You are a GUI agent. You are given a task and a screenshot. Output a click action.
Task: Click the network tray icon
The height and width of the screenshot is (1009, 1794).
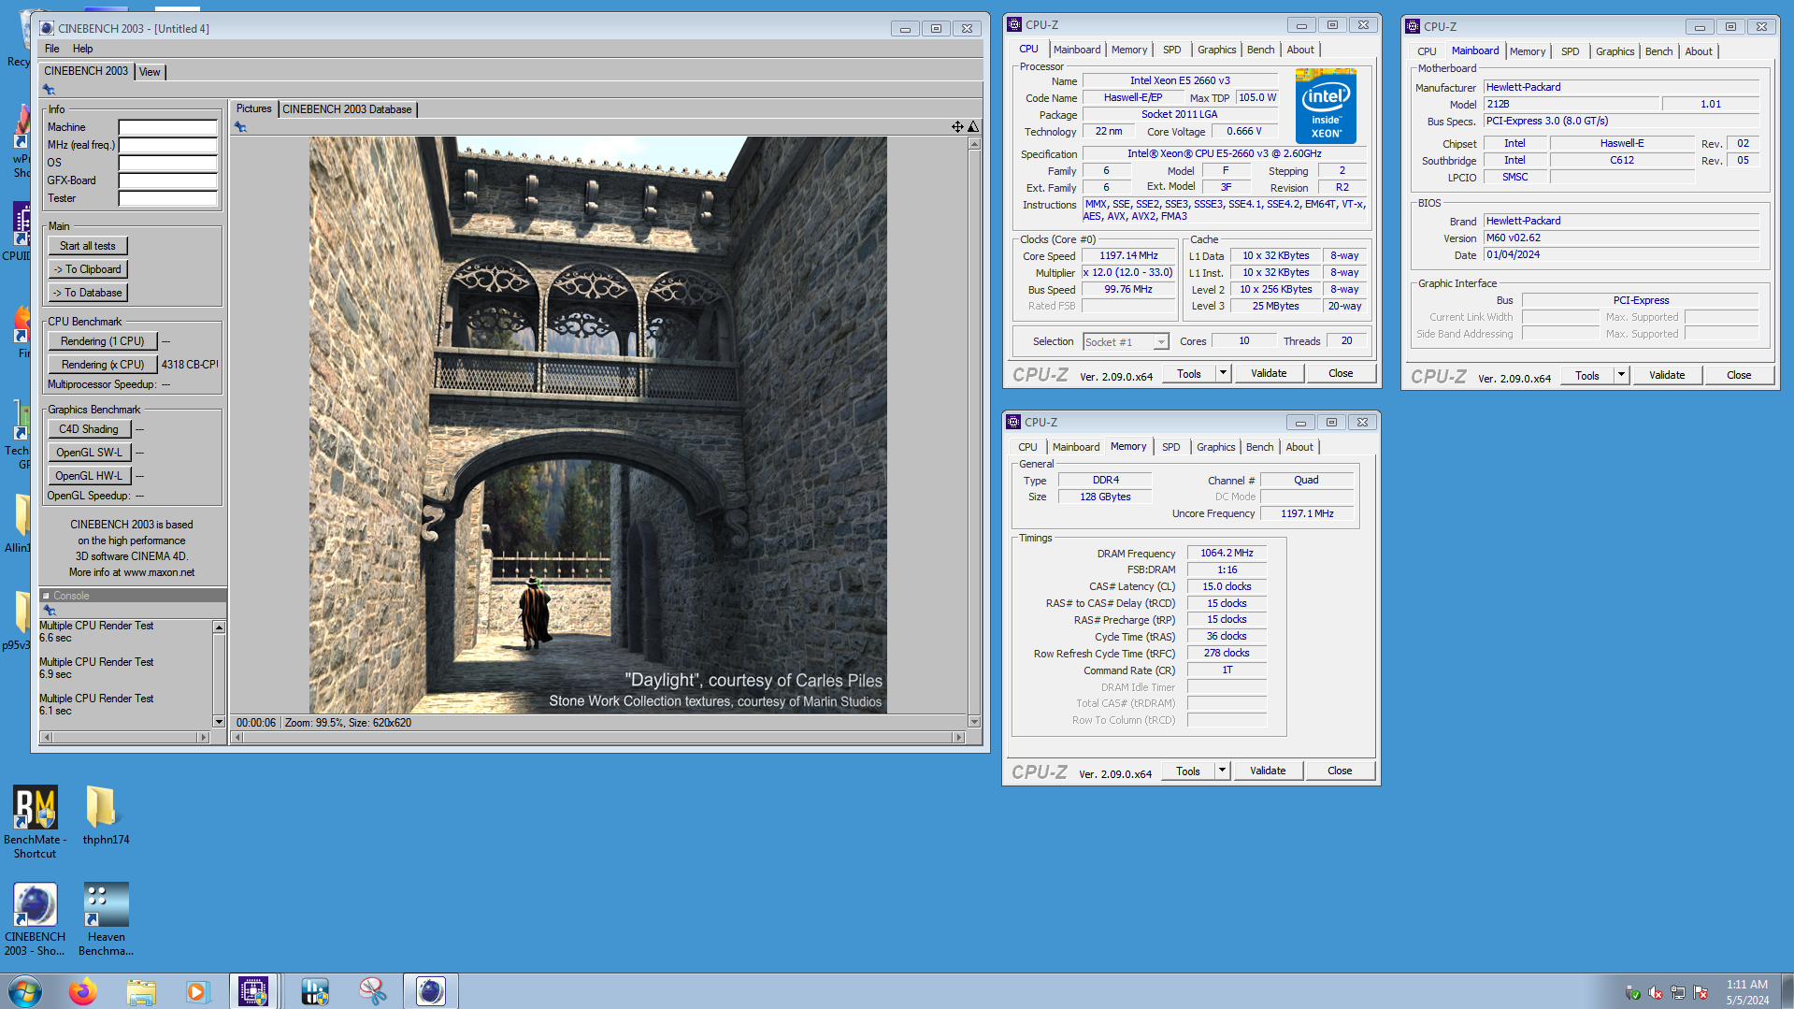[x=1678, y=992]
